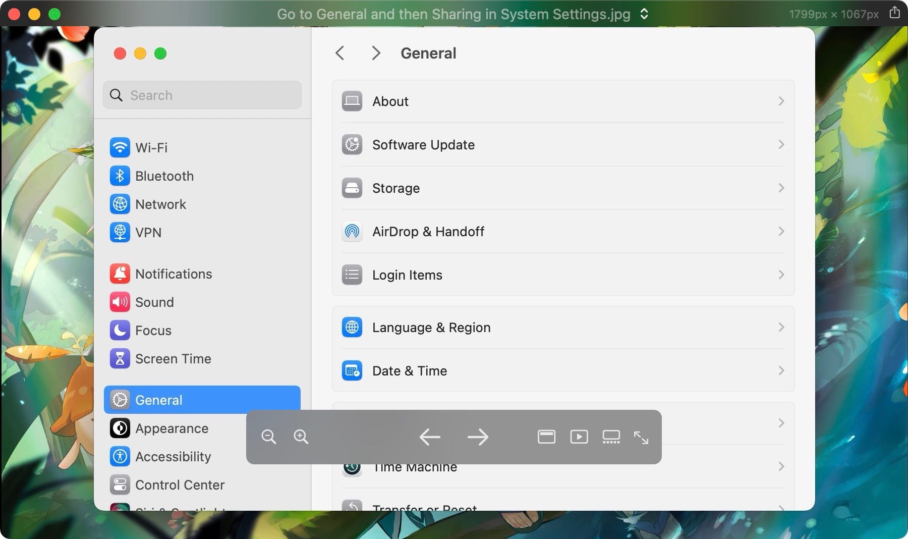Click the zoom in magnifier on overlay toolbar

click(301, 437)
